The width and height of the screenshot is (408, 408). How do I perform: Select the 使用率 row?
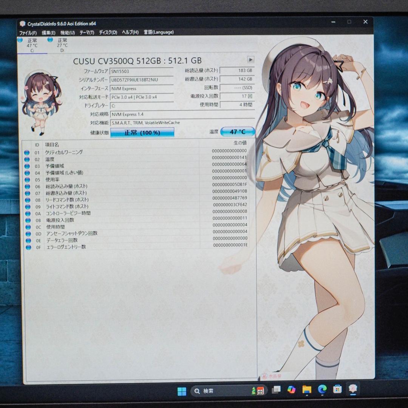(x=135, y=179)
